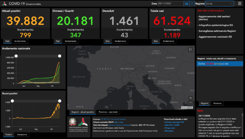
Task: Zoom out on the map with minus
Action: point(191,103)
